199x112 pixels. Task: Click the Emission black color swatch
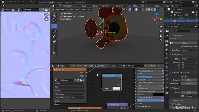[158, 95]
